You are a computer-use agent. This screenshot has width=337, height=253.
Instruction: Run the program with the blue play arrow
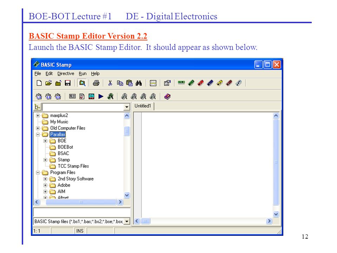(x=101, y=96)
